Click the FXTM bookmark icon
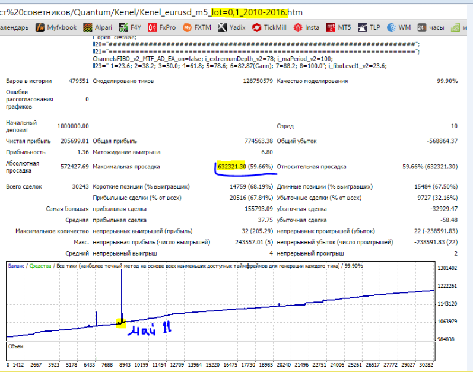473x372 pixels. (x=187, y=28)
